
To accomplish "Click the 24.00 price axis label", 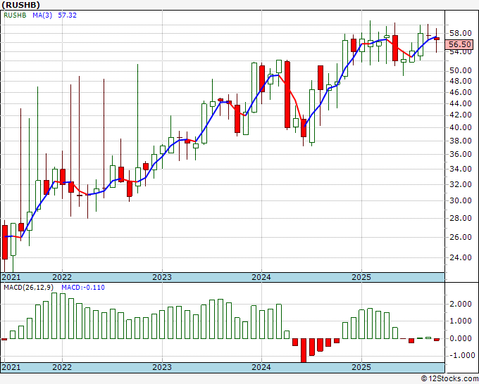I will (x=460, y=257).
